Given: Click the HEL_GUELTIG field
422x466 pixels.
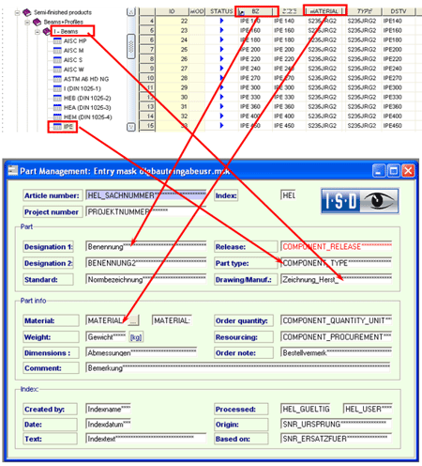Looking at the screenshot, I should [306, 409].
